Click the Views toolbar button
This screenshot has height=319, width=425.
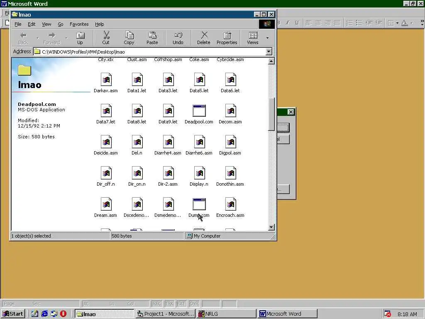point(253,38)
